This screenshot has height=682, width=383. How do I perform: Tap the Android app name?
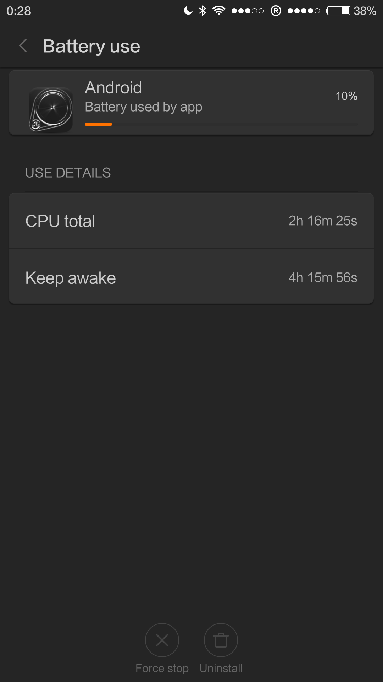(x=113, y=88)
